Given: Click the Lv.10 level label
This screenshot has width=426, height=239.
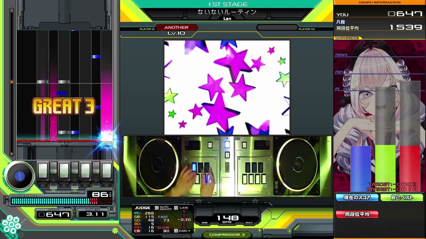Looking at the screenshot, I should (176, 33).
